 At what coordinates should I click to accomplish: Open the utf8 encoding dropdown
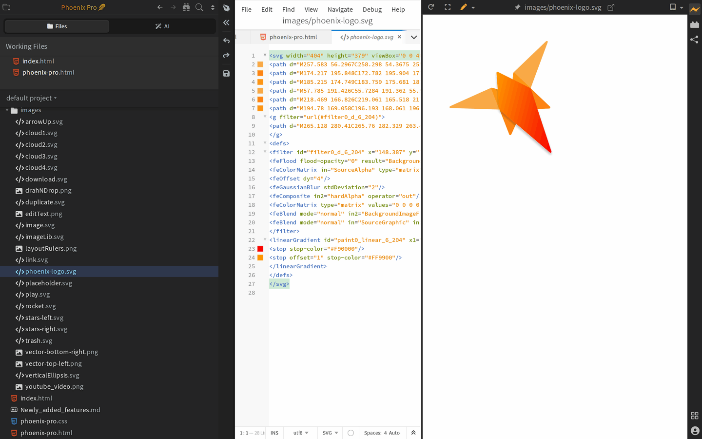(x=300, y=433)
